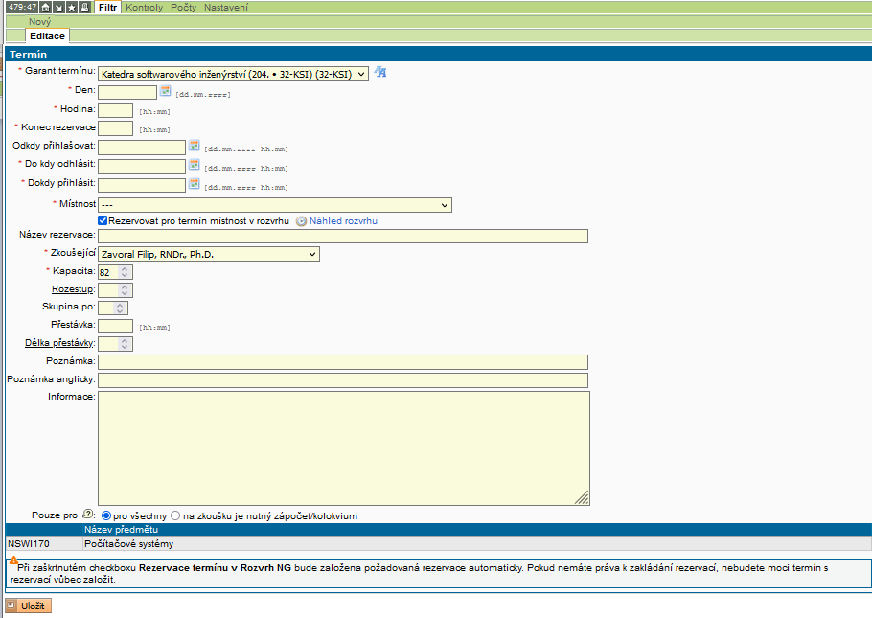Viewport: 872px width, 618px height.
Task: Open calendar picker for Odkdy přihlašovat
Action: (194, 147)
